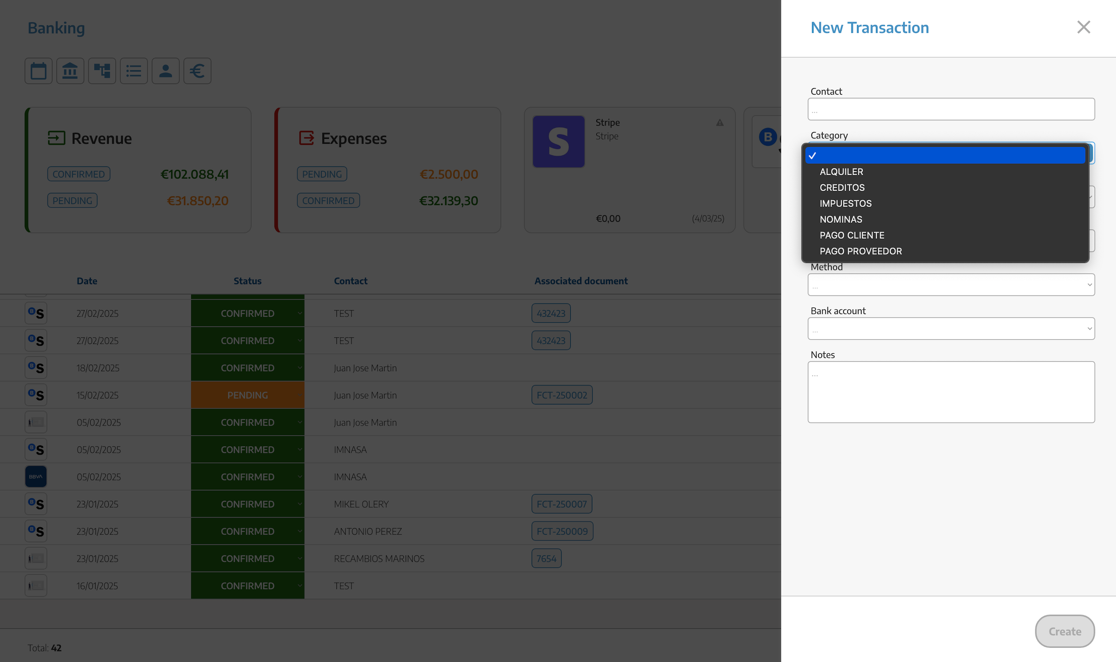Click account icon for RECAMBIOS MARINOS row
This screenshot has height=662, width=1116.
click(36, 558)
